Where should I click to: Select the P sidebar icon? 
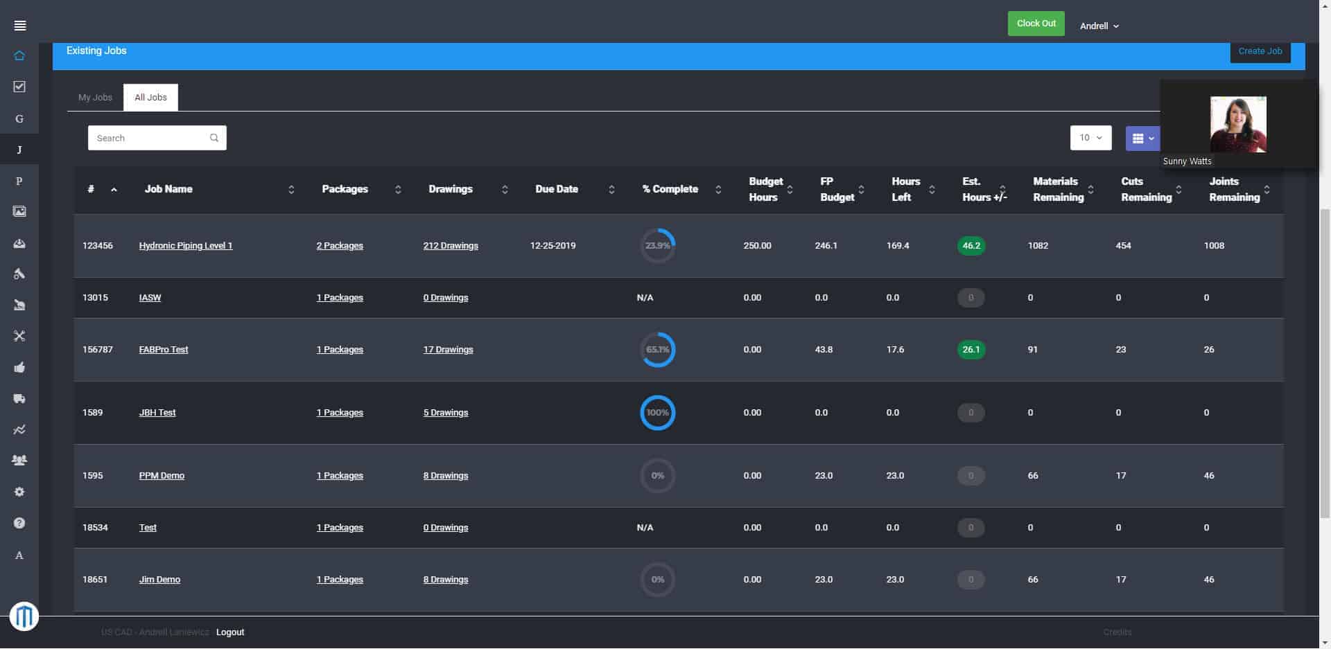tap(19, 181)
